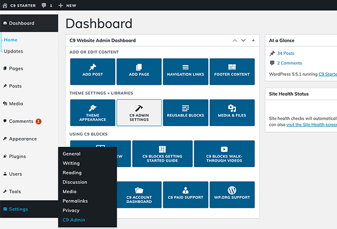Open C9 Blocks Walk-Through Videos tile
The width and height of the screenshot is (337, 229).
tap(224, 154)
